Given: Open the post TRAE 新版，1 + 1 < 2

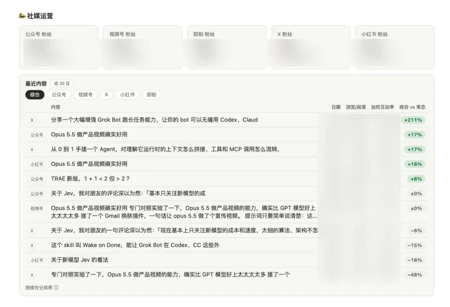Looking at the screenshot, I should (x=90, y=179).
